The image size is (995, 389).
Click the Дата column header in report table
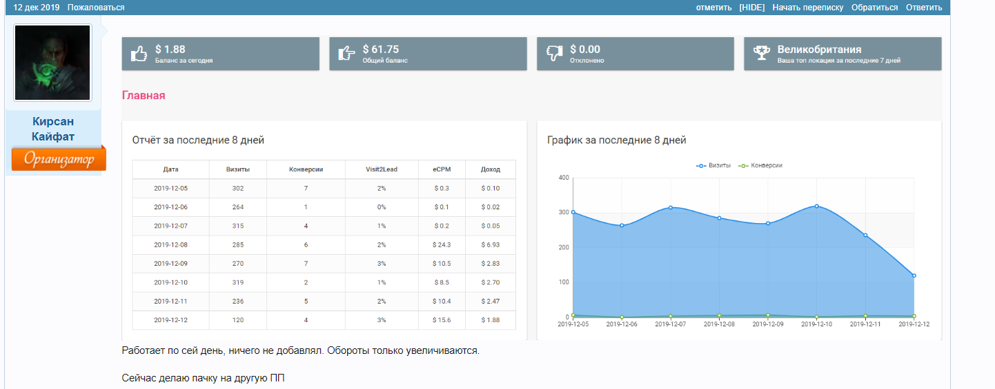pos(170,169)
